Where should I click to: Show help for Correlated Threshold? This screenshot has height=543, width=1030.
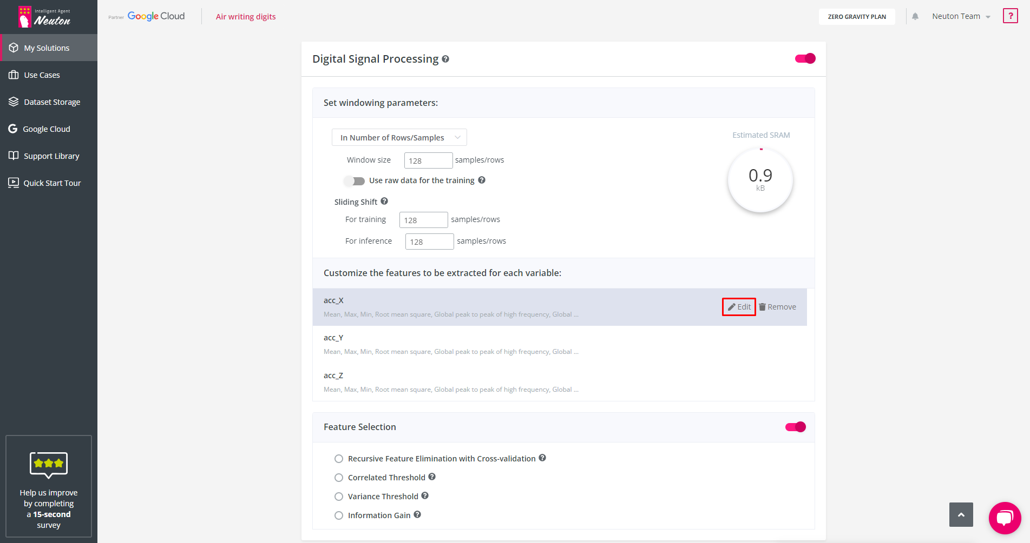pyautogui.click(x=432, y=477)
